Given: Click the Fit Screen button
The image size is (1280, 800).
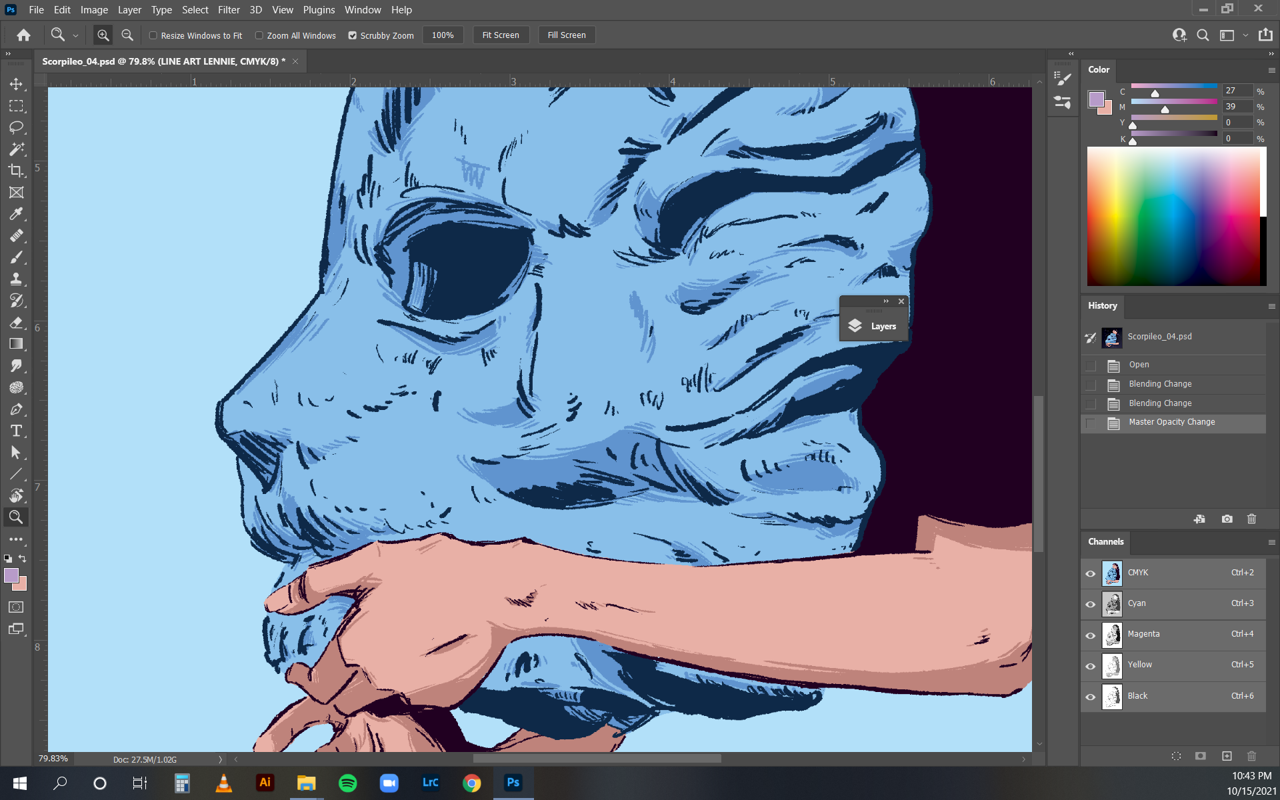Looking at the screenshot, I should tap(501, 35).
